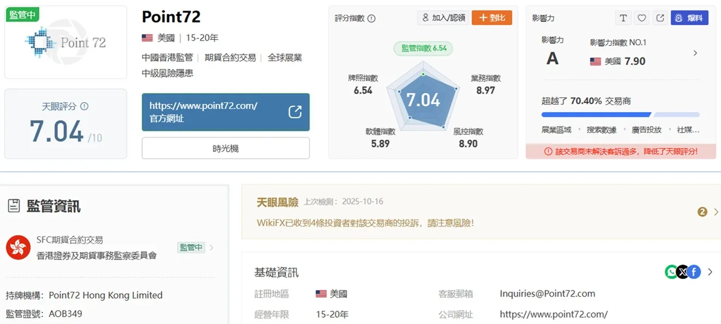Click the external link icon on website button
Image resolution: width=721 pixels, height=324 pixels.
pos(295,112)
